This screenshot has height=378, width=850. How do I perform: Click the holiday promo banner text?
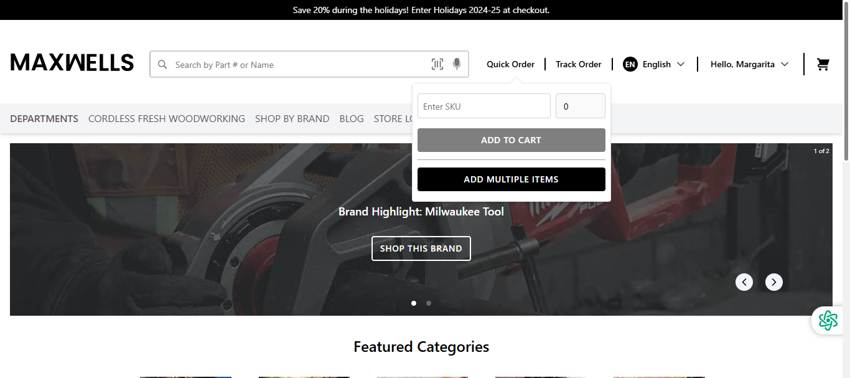(421, 10)
